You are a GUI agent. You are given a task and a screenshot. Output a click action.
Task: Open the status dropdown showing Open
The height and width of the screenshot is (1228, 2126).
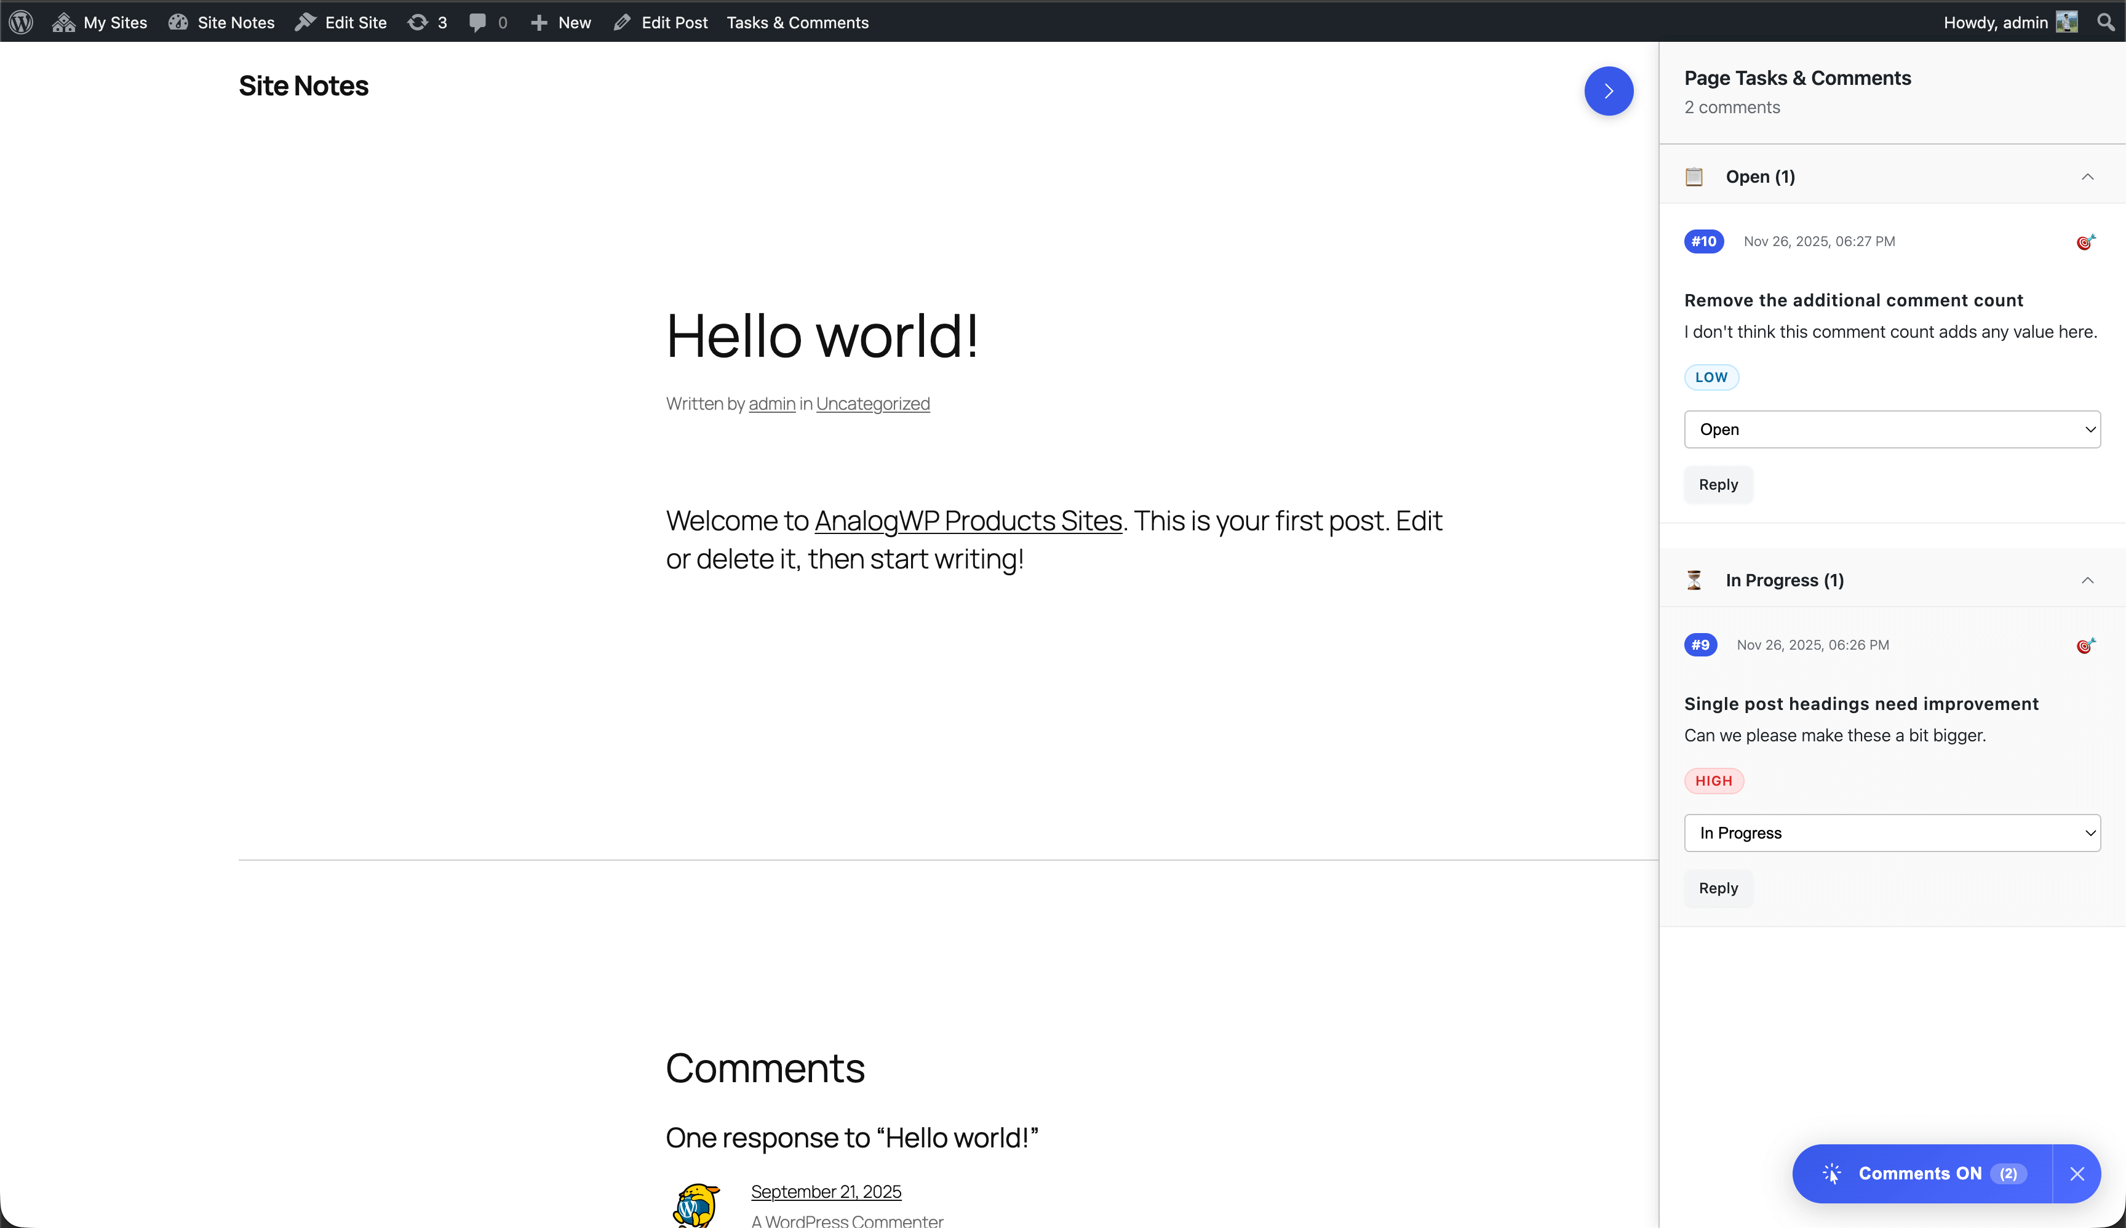point(1891,429)
